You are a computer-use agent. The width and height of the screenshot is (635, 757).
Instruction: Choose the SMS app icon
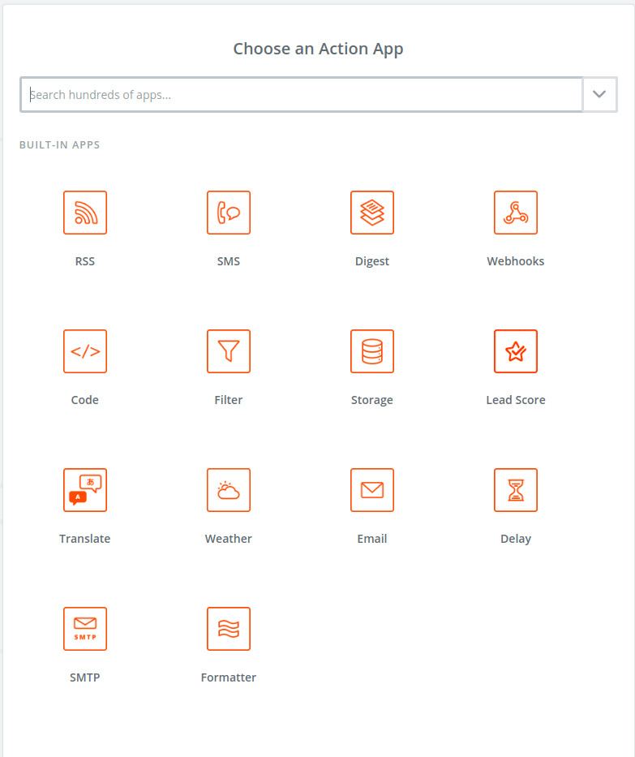(x=229, y=213)
